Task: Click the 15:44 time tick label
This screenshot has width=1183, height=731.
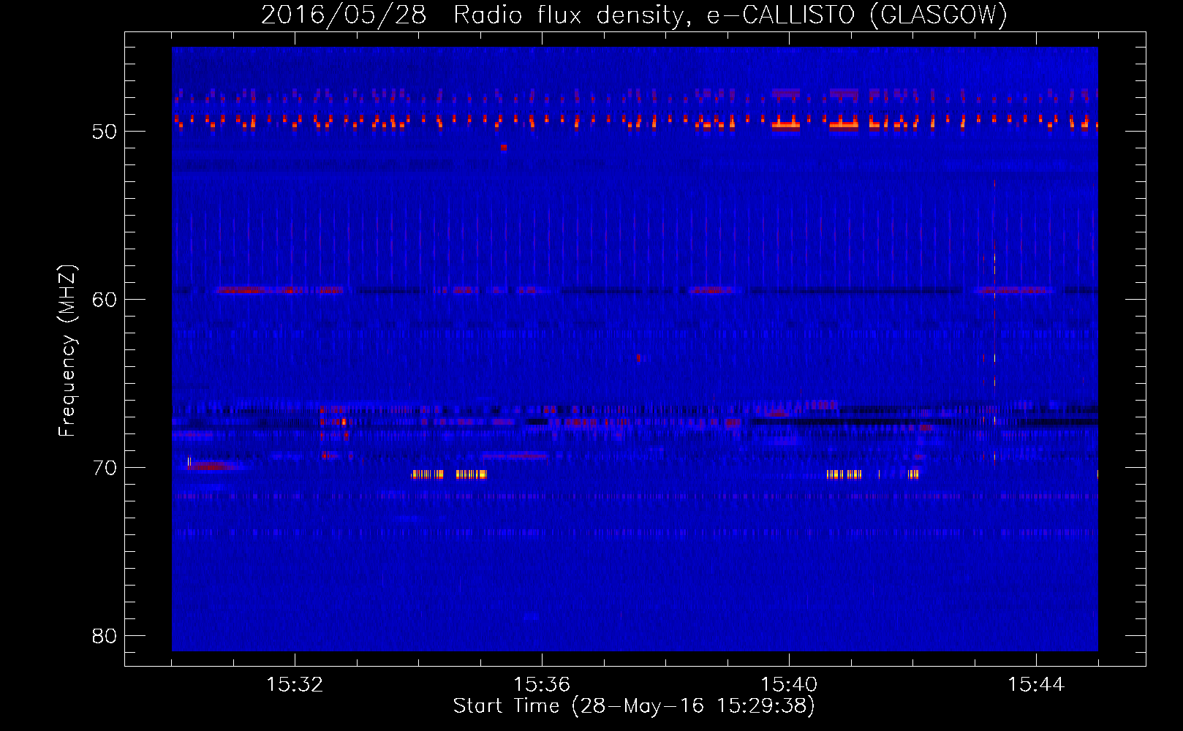Action: coord(1036,685)
